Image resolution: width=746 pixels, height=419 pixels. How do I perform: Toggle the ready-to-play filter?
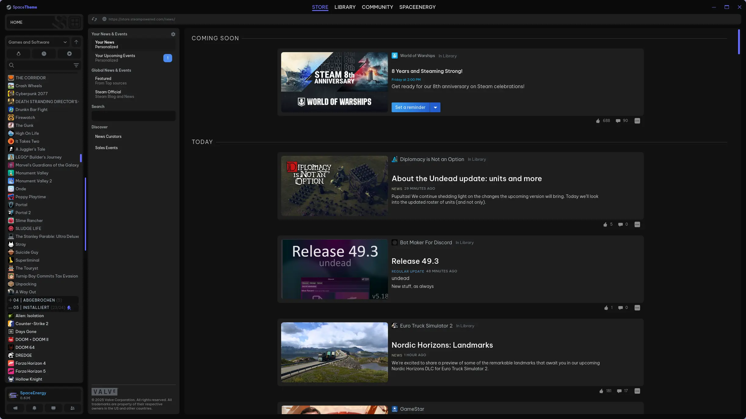pos(69,54)
